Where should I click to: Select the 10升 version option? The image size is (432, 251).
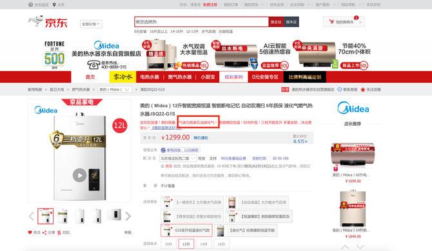168,244
